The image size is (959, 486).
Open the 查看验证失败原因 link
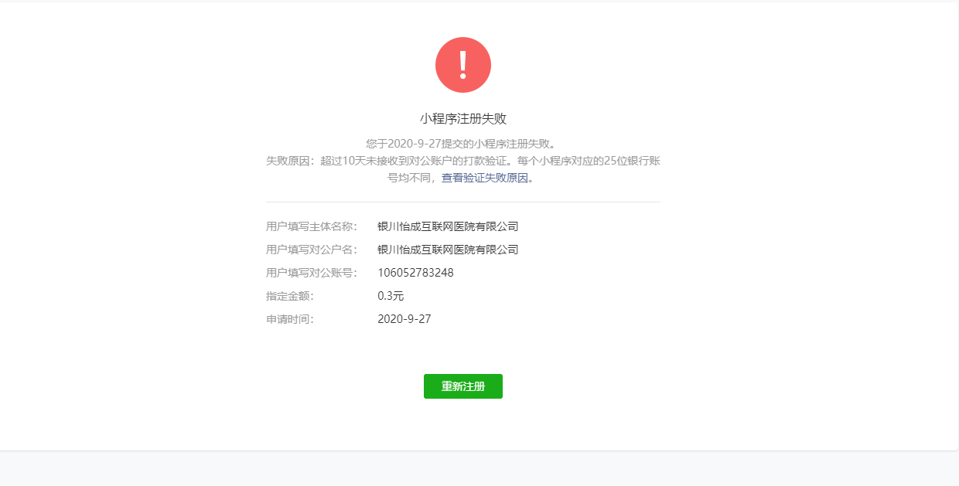pos(484,178)
